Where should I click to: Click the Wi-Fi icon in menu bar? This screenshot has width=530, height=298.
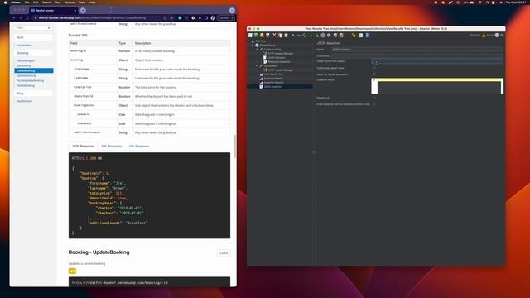pos(480,2)
